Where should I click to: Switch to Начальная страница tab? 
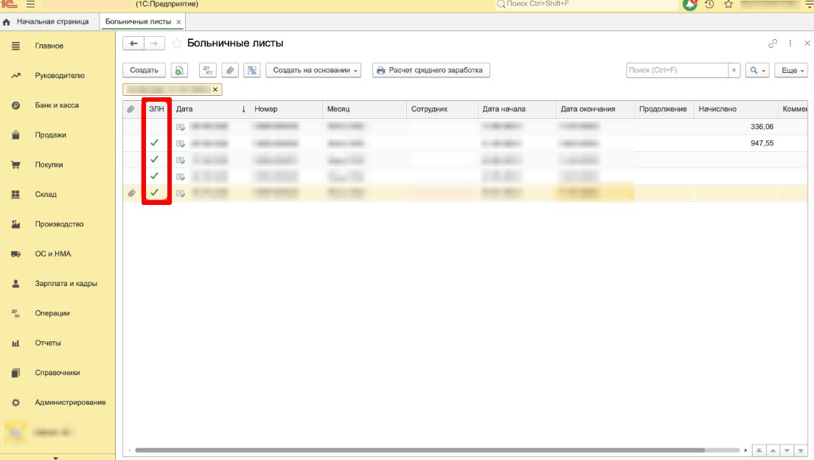click(x=52, y=21)
